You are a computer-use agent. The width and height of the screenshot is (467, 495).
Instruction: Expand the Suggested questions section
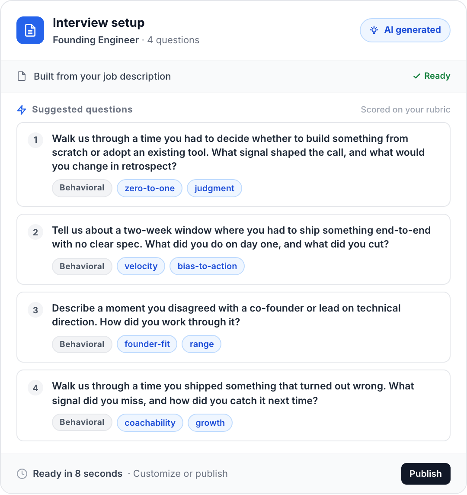pyautogui.click(x=82, y=109)
